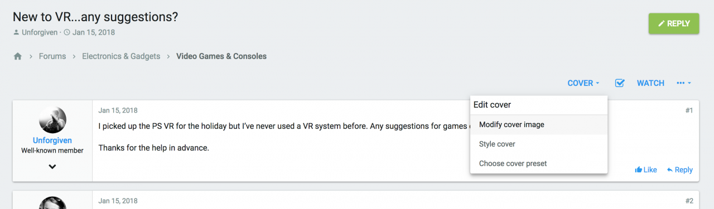Expand Unforgiven's user info chevron
Image resolution: width=714 pixels, height=209 pixels.
point(52,166)
